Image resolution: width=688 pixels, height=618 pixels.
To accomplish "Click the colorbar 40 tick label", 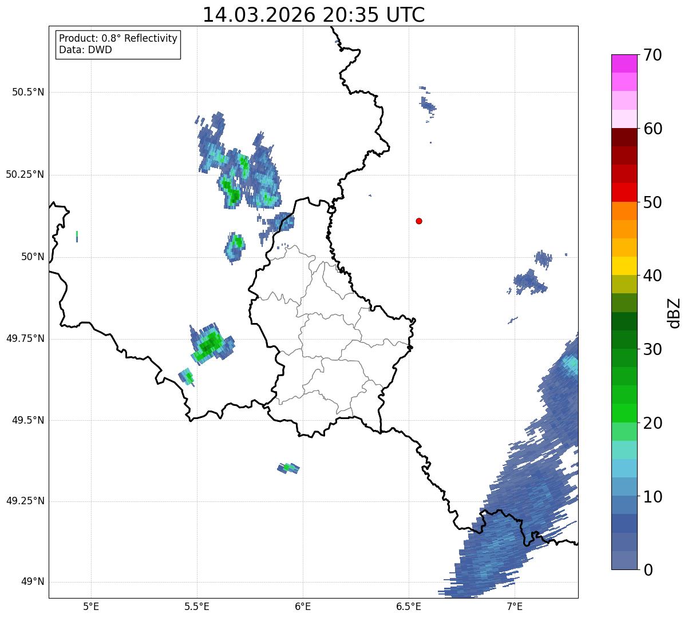I will (x=653, y=276).
